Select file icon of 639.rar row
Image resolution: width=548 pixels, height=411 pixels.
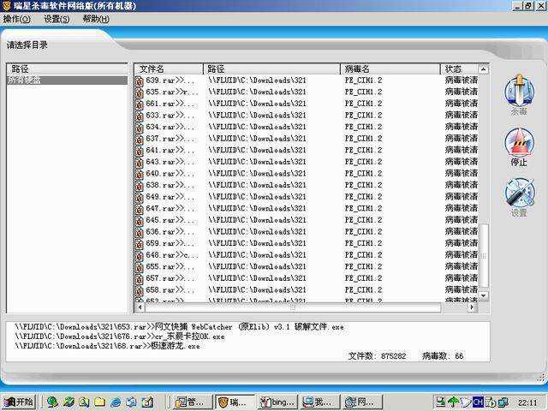(x=140, y=80)
